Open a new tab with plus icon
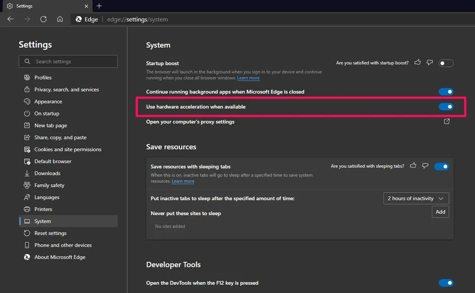The width and height of the screenshot is (475, 293). (x=99, y=6)
